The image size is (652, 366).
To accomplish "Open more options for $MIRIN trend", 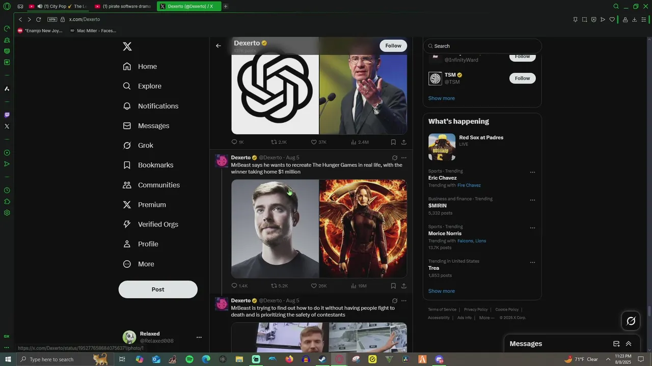I will click(532, 200).
